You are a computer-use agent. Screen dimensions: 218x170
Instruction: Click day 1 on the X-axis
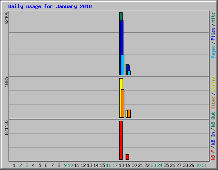(14, 165)
